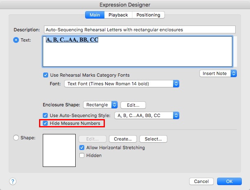Viewport: 250px width, 190px height.
Task: Disable Use Auto-Sequencing Style checkbox
Action: point(46,115)
